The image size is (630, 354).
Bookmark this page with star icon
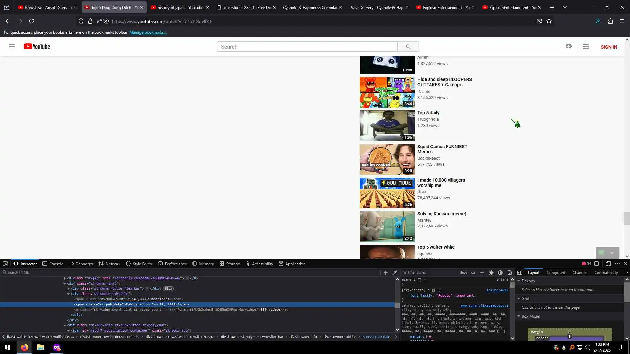(549, 21)
